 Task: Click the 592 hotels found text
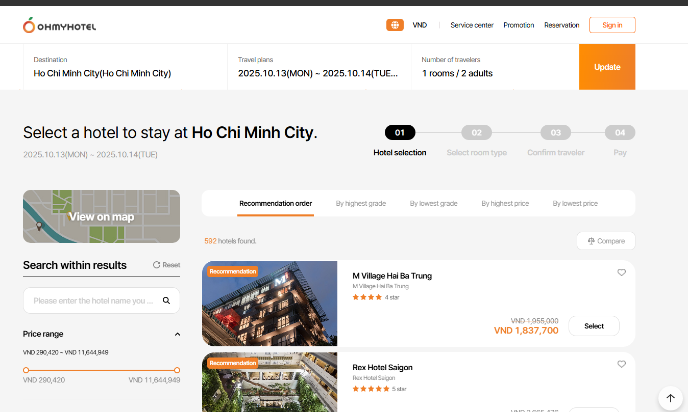click(x=230, y=241)
